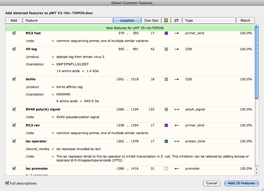Click the reverse arrow for M13 rev
Screen dimensions: 264x191
tap(177, 125)
